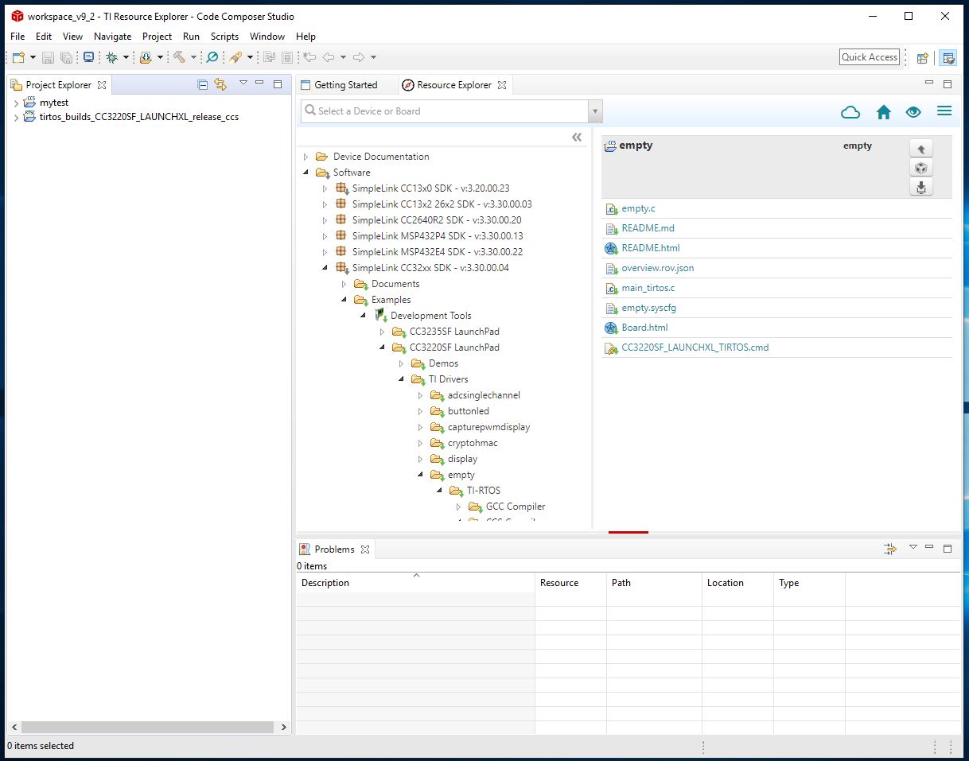Screen dimensions: 969x761
Task: Click the New project toolbar icon
Action: [x=18, y=57]
